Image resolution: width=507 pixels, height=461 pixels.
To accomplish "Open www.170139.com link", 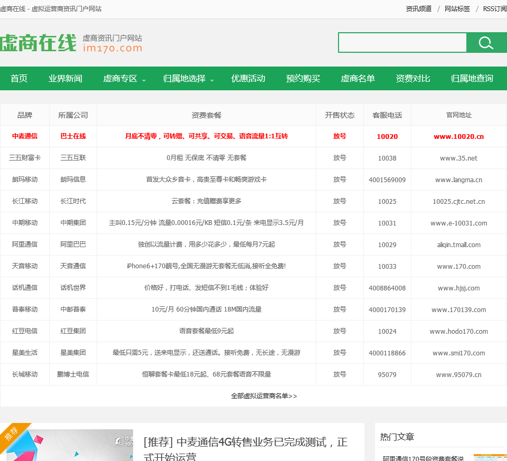I will tap(458, 309).
